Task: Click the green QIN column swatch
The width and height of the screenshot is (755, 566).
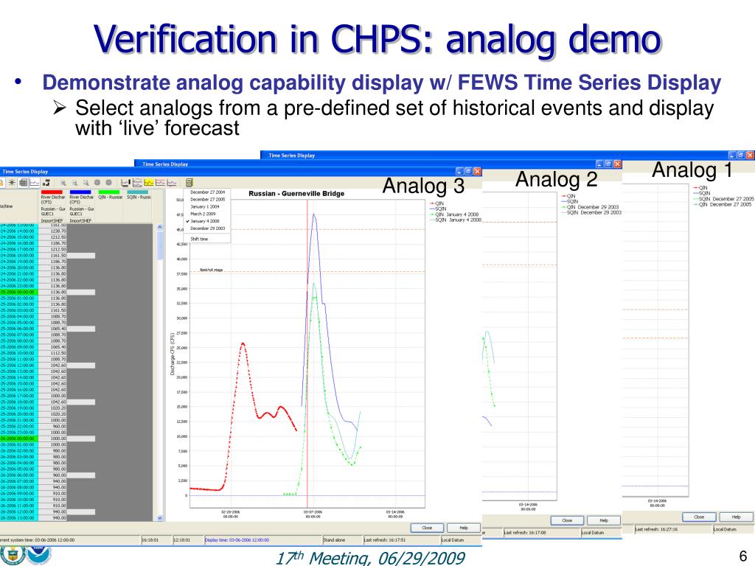Action: pyautogui.click(x=109, y=192)
